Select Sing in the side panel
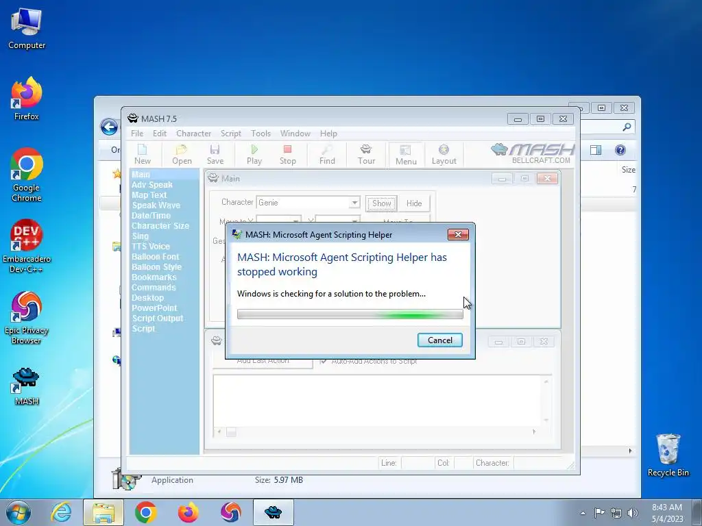The width and height of the screenshot is (702, 526). 140,236
